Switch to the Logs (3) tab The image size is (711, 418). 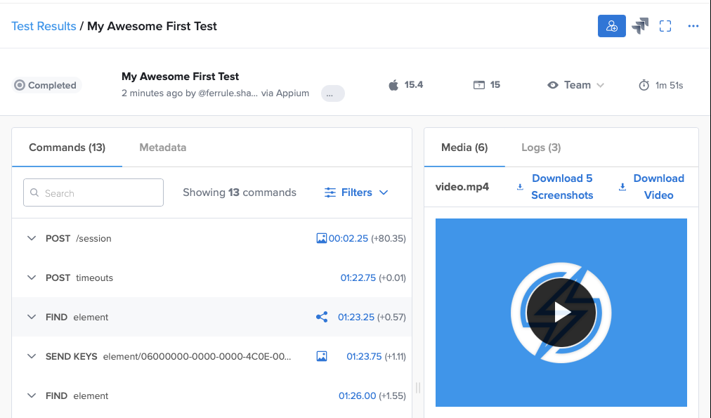click(x=540, y=148)
